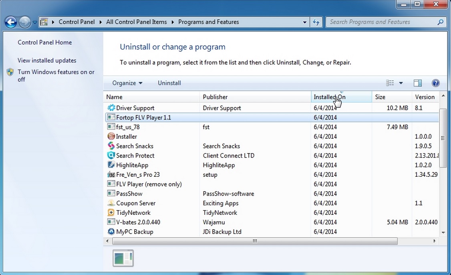Expand the root breadcrumb arrow before Control Panel

click(53, 22)
